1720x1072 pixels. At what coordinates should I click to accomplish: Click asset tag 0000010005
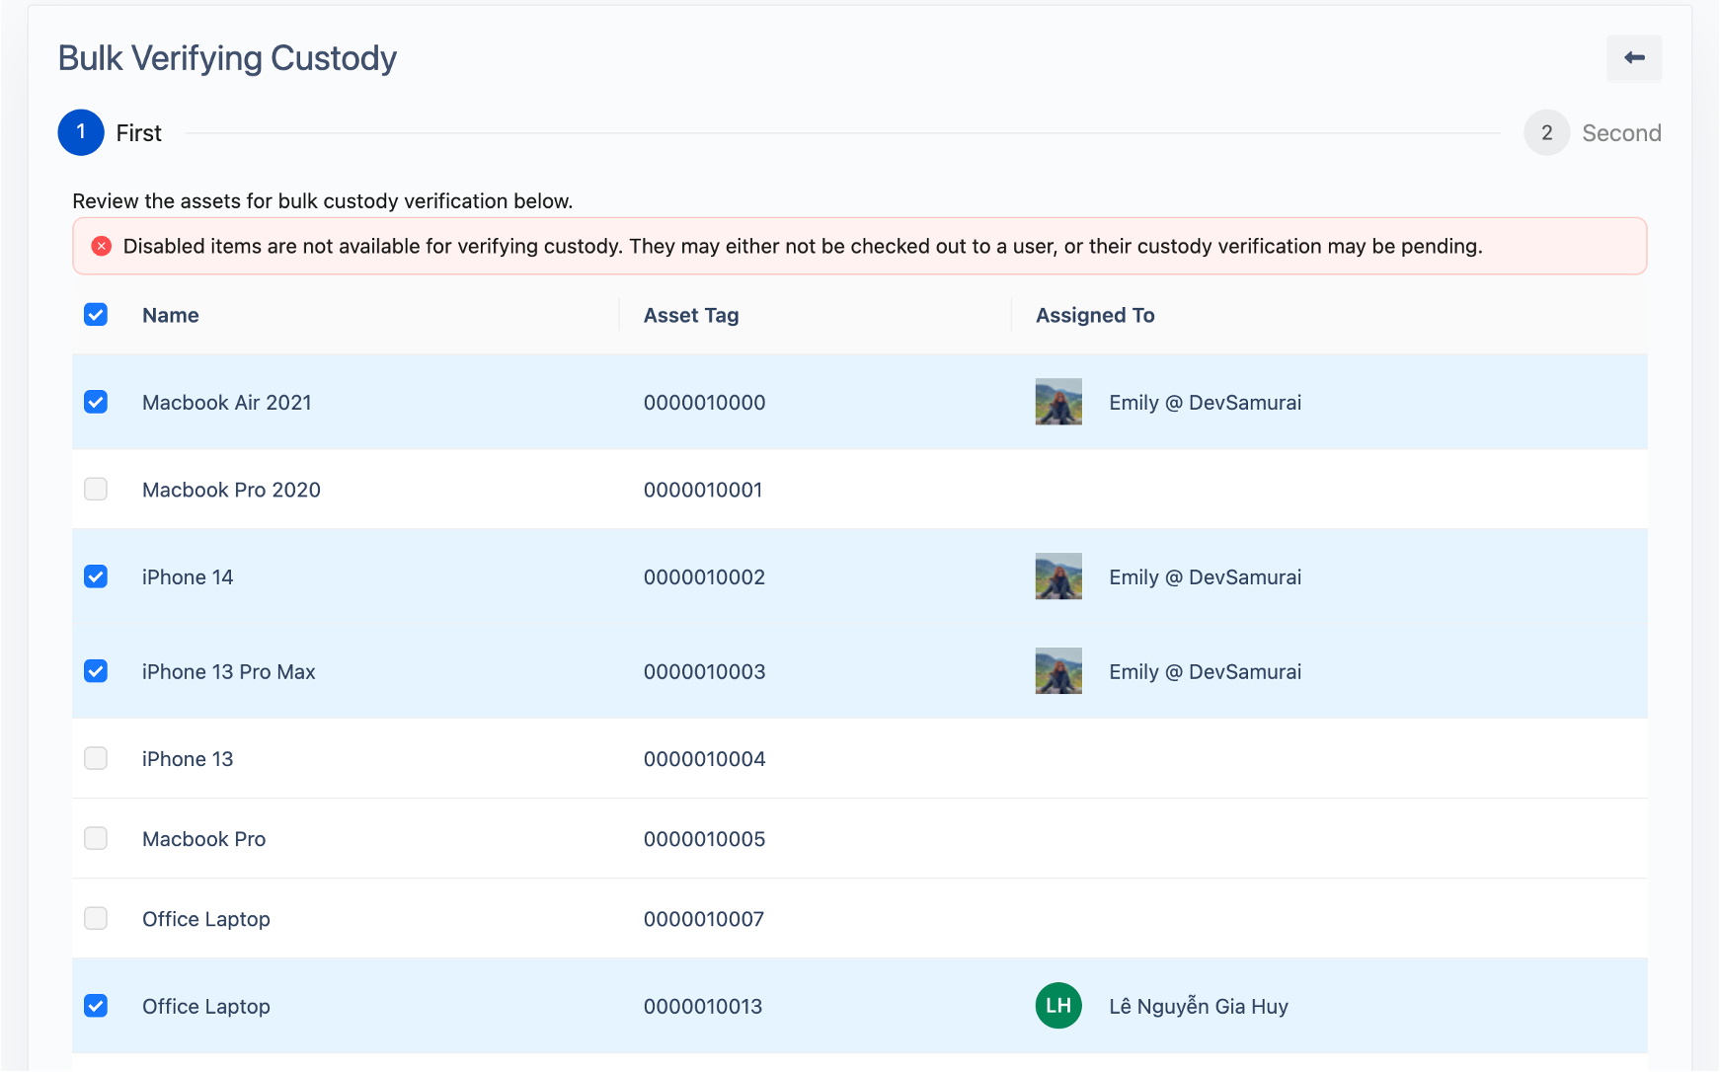[705, 839]
